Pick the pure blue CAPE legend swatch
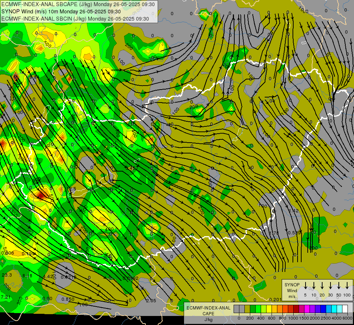Image resolution: width=354 pixels, height=325 pixels. [324, 309]
